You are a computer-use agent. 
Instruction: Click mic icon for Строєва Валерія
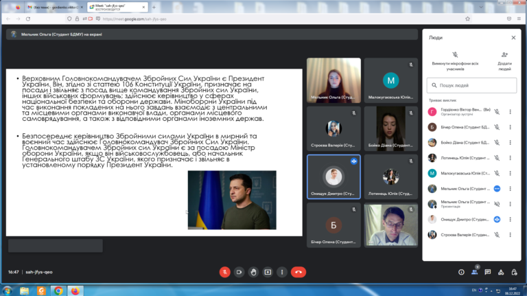(497, 235)
